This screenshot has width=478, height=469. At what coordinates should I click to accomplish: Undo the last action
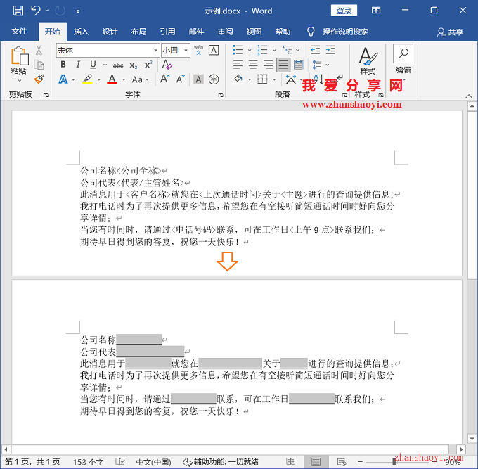click(36, 11)
